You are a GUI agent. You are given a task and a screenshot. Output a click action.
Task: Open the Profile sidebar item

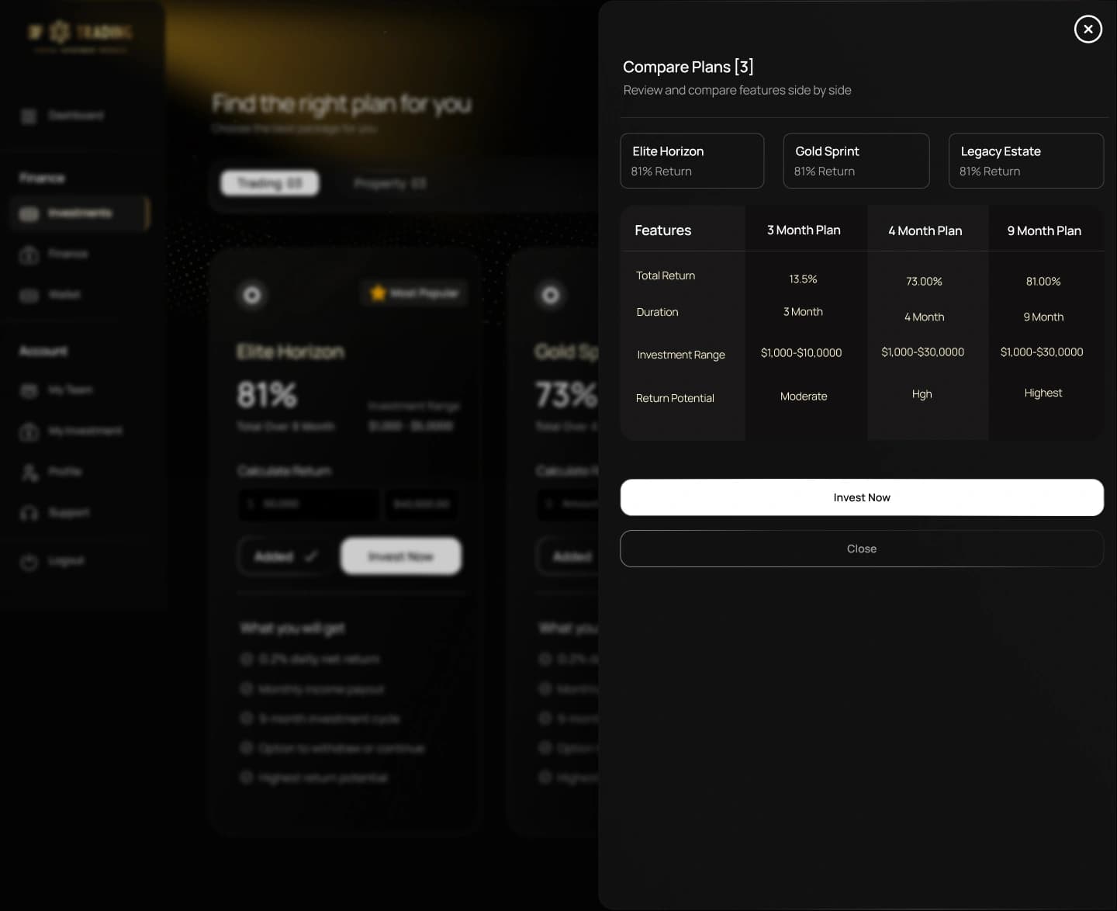[x=51, y=472]
